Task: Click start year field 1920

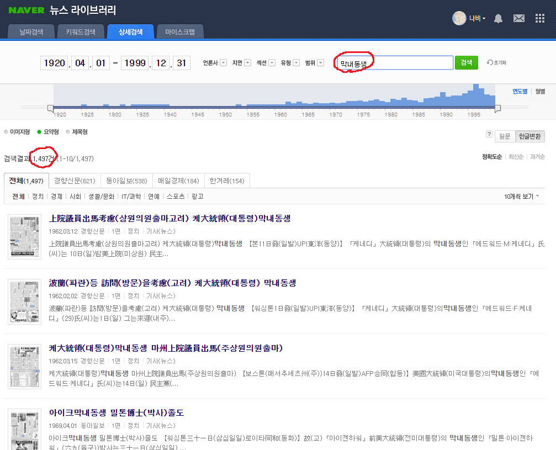Action: pos(54,63)
